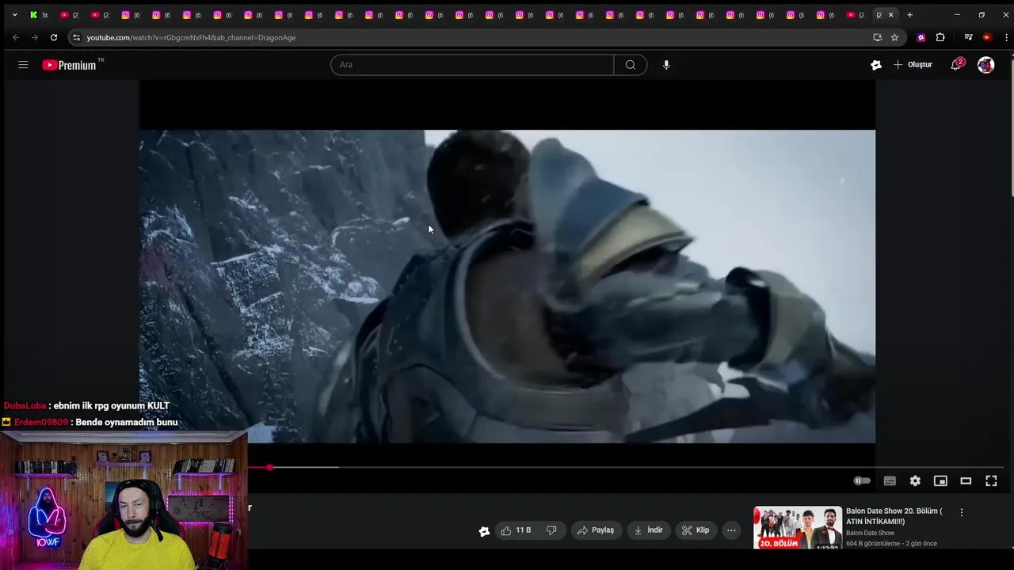Bookmark this page with the star icon
The height and width of the screenshot is (570, 1014).
click(894, 37)
